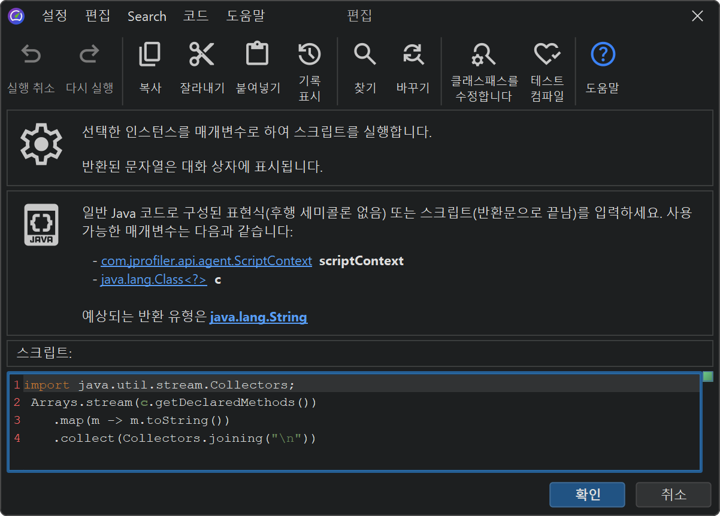Click the Undo (실행 취소) toolbar icon
The height and width of the screenshot is (516, 720).
(x=31, y=55)
